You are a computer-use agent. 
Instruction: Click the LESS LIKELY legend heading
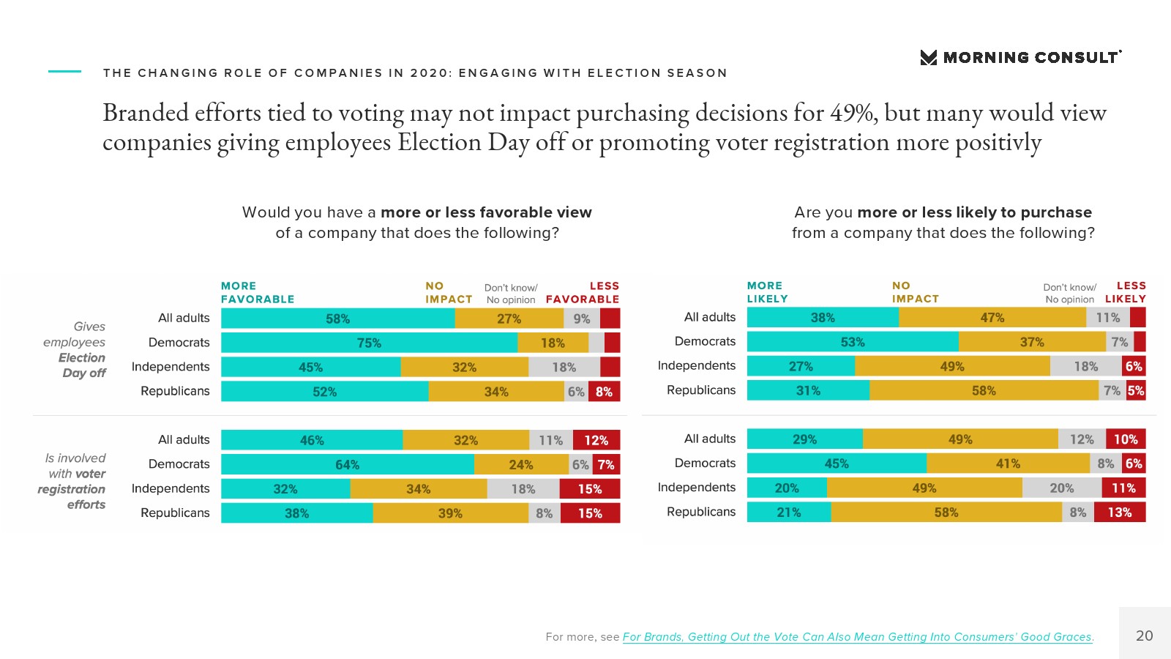coord(1126,292)
